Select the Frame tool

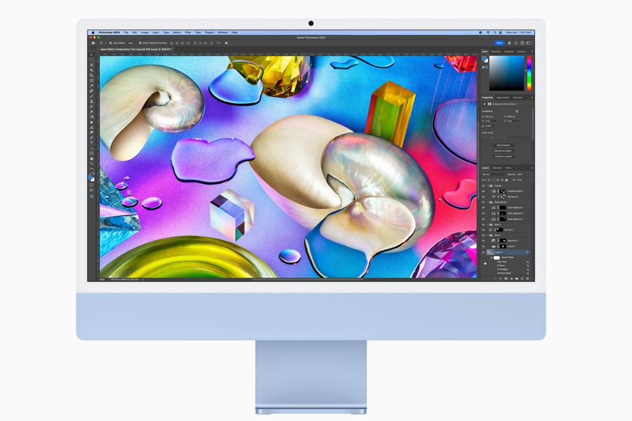click(x=91, y=81)
